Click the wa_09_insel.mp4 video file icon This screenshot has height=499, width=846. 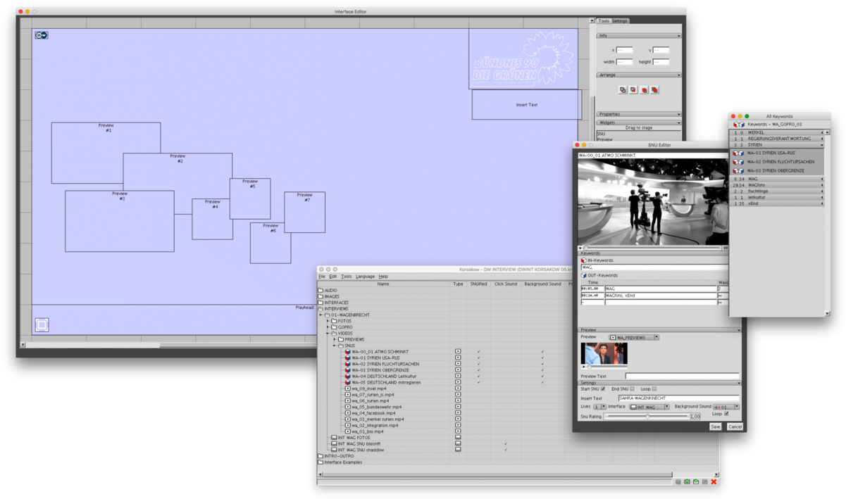(347, 389)
